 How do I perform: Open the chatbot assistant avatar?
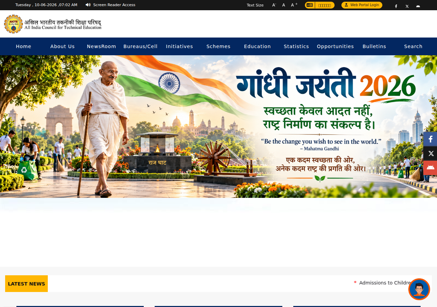coord(419,289)
